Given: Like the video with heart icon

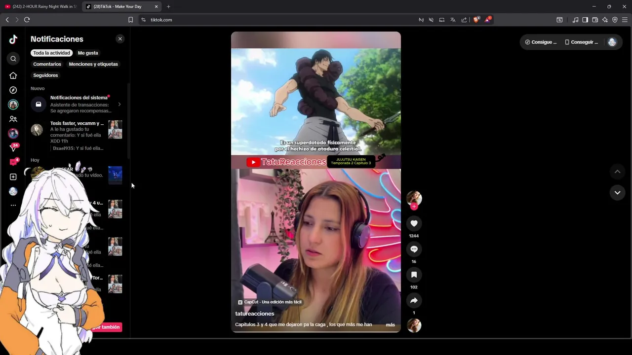Looking at the screenshot, I should pyautogui.click(x=414, y=223).
